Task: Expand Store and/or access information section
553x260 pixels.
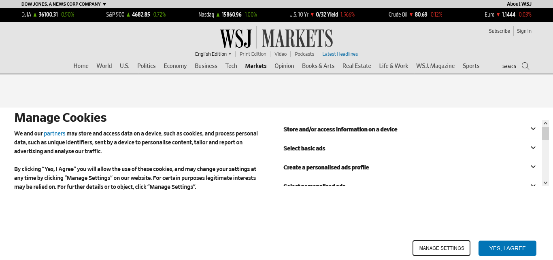Action: (x=533, y=129)
